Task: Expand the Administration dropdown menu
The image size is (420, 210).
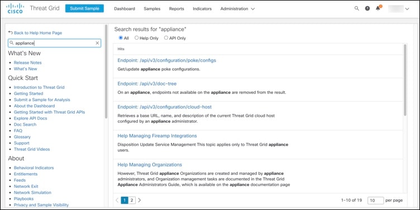Action: (x=237, y=8)
